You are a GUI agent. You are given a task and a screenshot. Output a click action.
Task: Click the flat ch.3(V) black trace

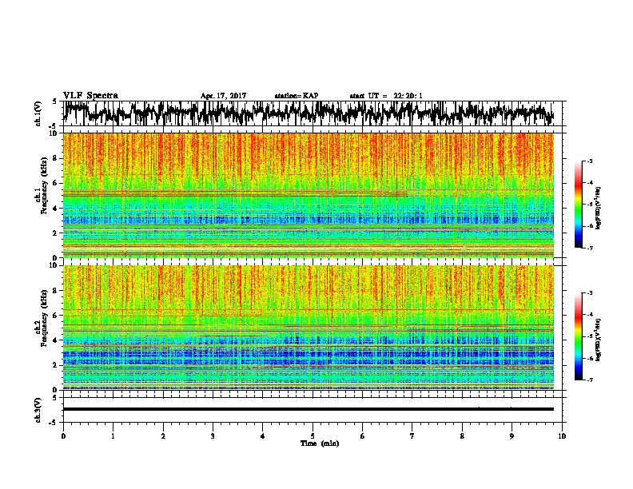tap(308, 409)
